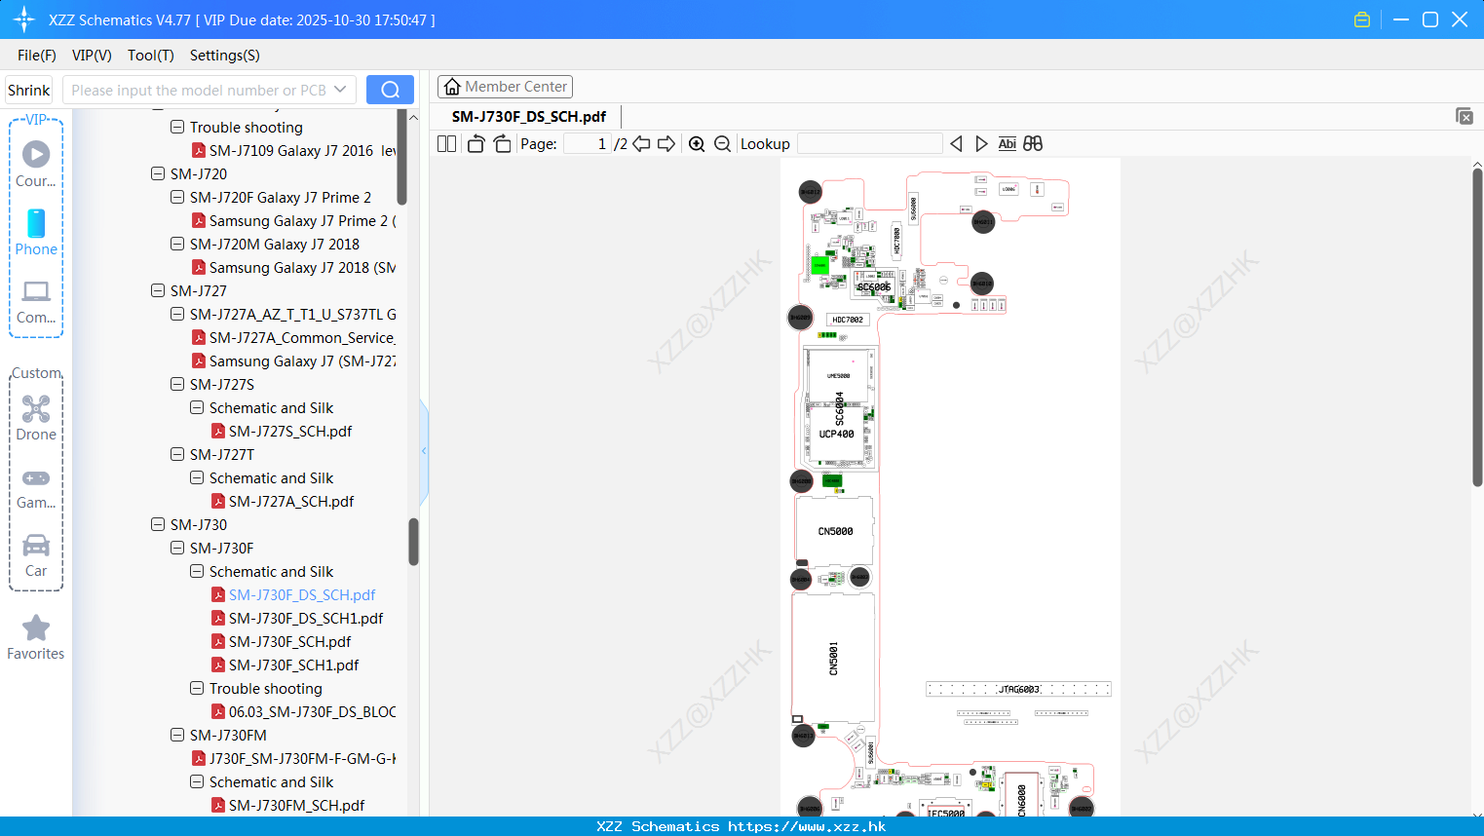Viewport: 1484px width, 836px height.
Task: Collapse SM-J730FM tree node
Action: coord(177,735)
